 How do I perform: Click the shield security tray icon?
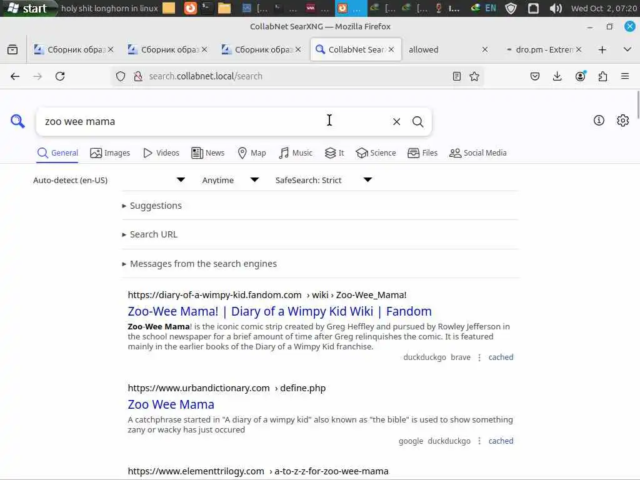coord(511,8)
